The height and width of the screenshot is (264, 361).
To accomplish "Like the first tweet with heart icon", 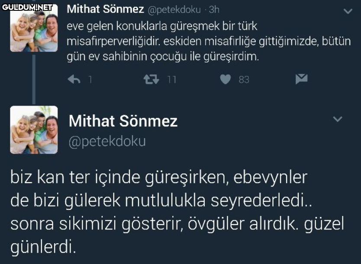I will 226,80.
